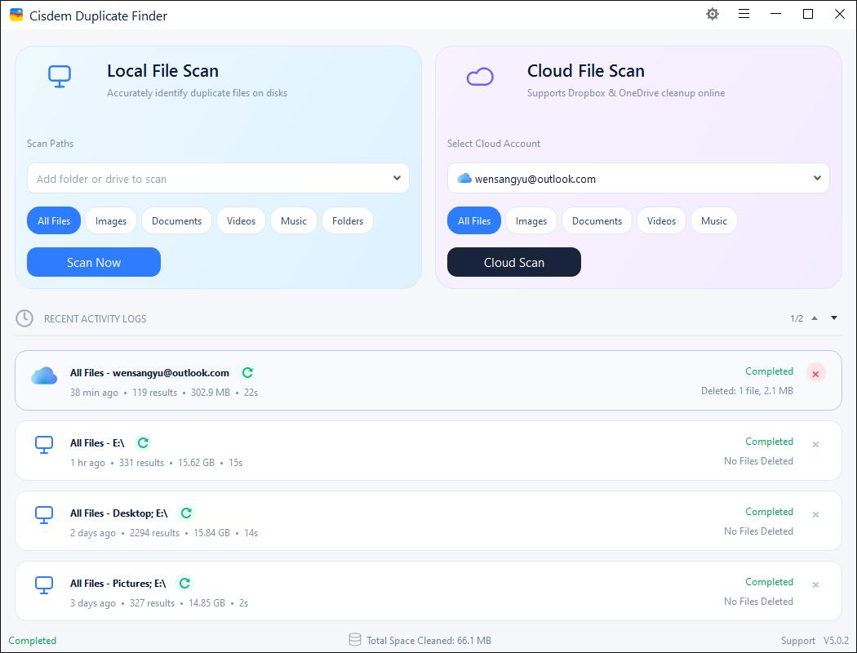Start the Cloud Scan button
This screenshot has height=653, width=857.
(513, 262)
